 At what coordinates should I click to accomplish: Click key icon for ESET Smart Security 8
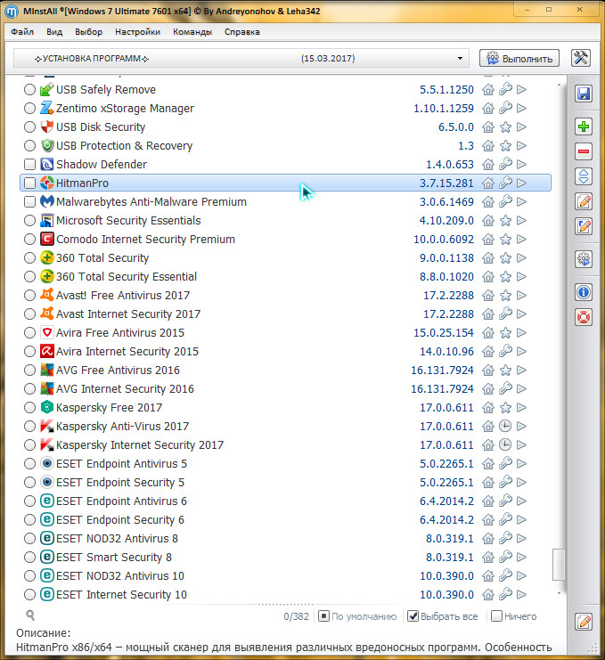click(x=505, y=557)
